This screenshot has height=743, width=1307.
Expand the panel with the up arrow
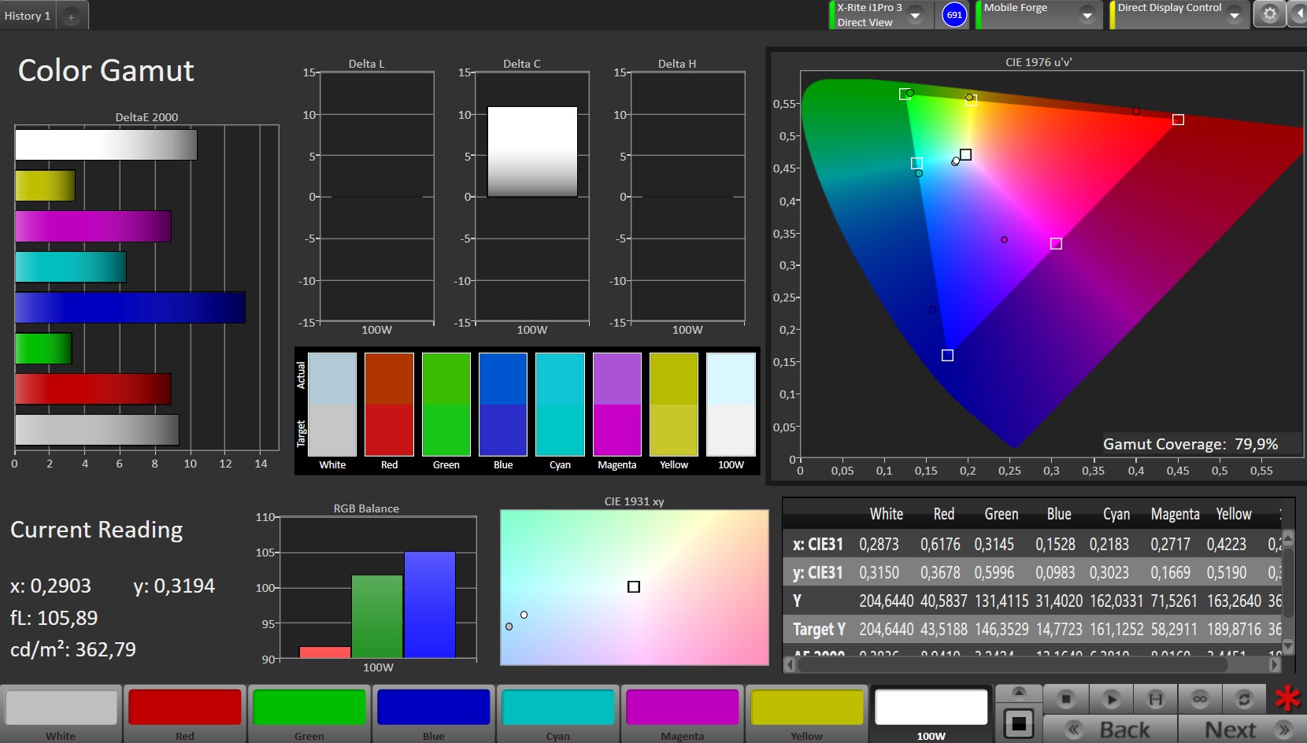click(x=1019, y=692)
